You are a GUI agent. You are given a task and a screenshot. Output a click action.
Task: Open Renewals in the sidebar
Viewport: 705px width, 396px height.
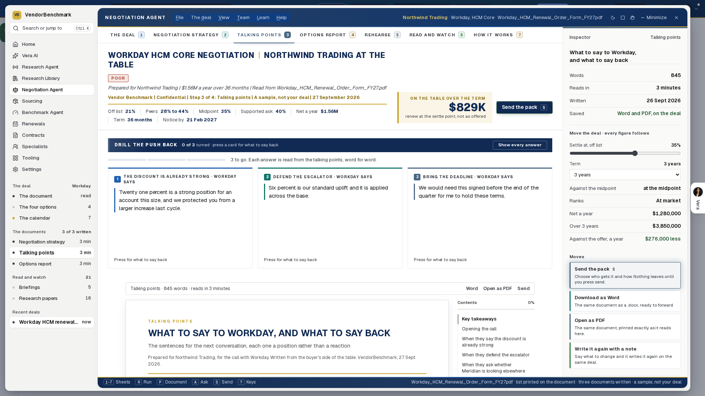(x=51, y=124)
